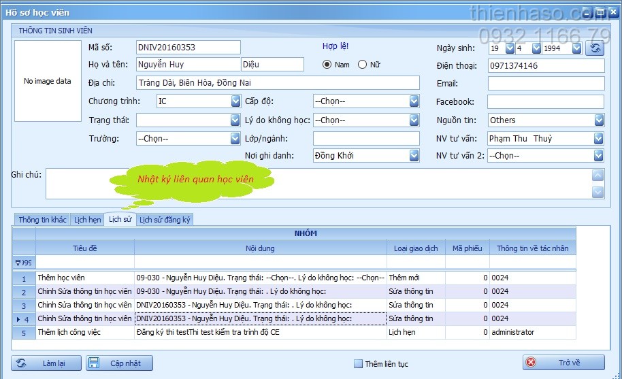The image size is (622, 379).
Task: Select the Nữ radio button
Action: tap(362, 65)
